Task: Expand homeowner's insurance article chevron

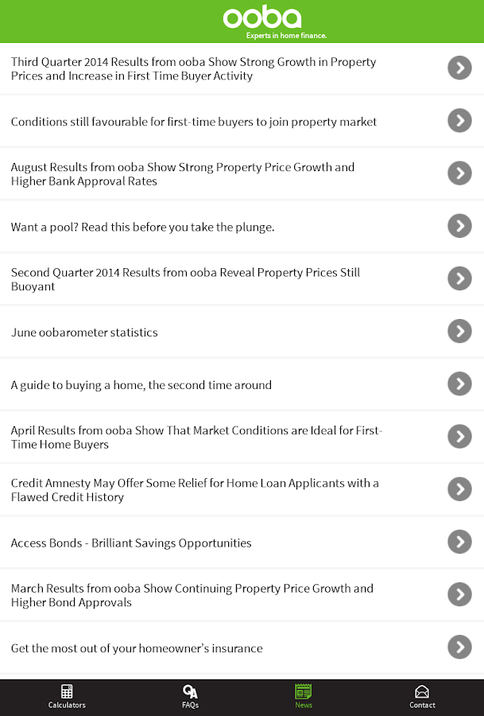Action: tap(459, 648)
